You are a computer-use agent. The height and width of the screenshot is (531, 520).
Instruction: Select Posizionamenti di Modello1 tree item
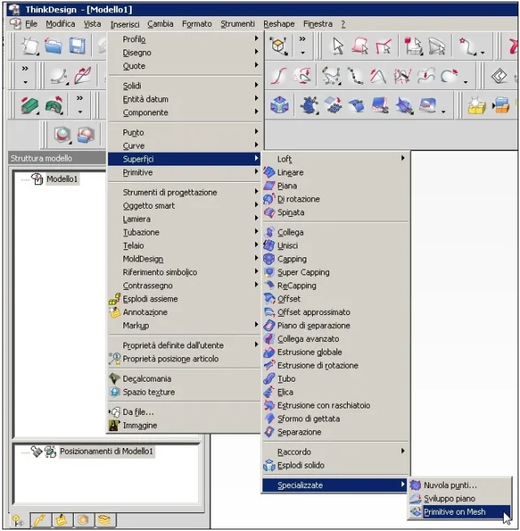click(x=106, y=451)
